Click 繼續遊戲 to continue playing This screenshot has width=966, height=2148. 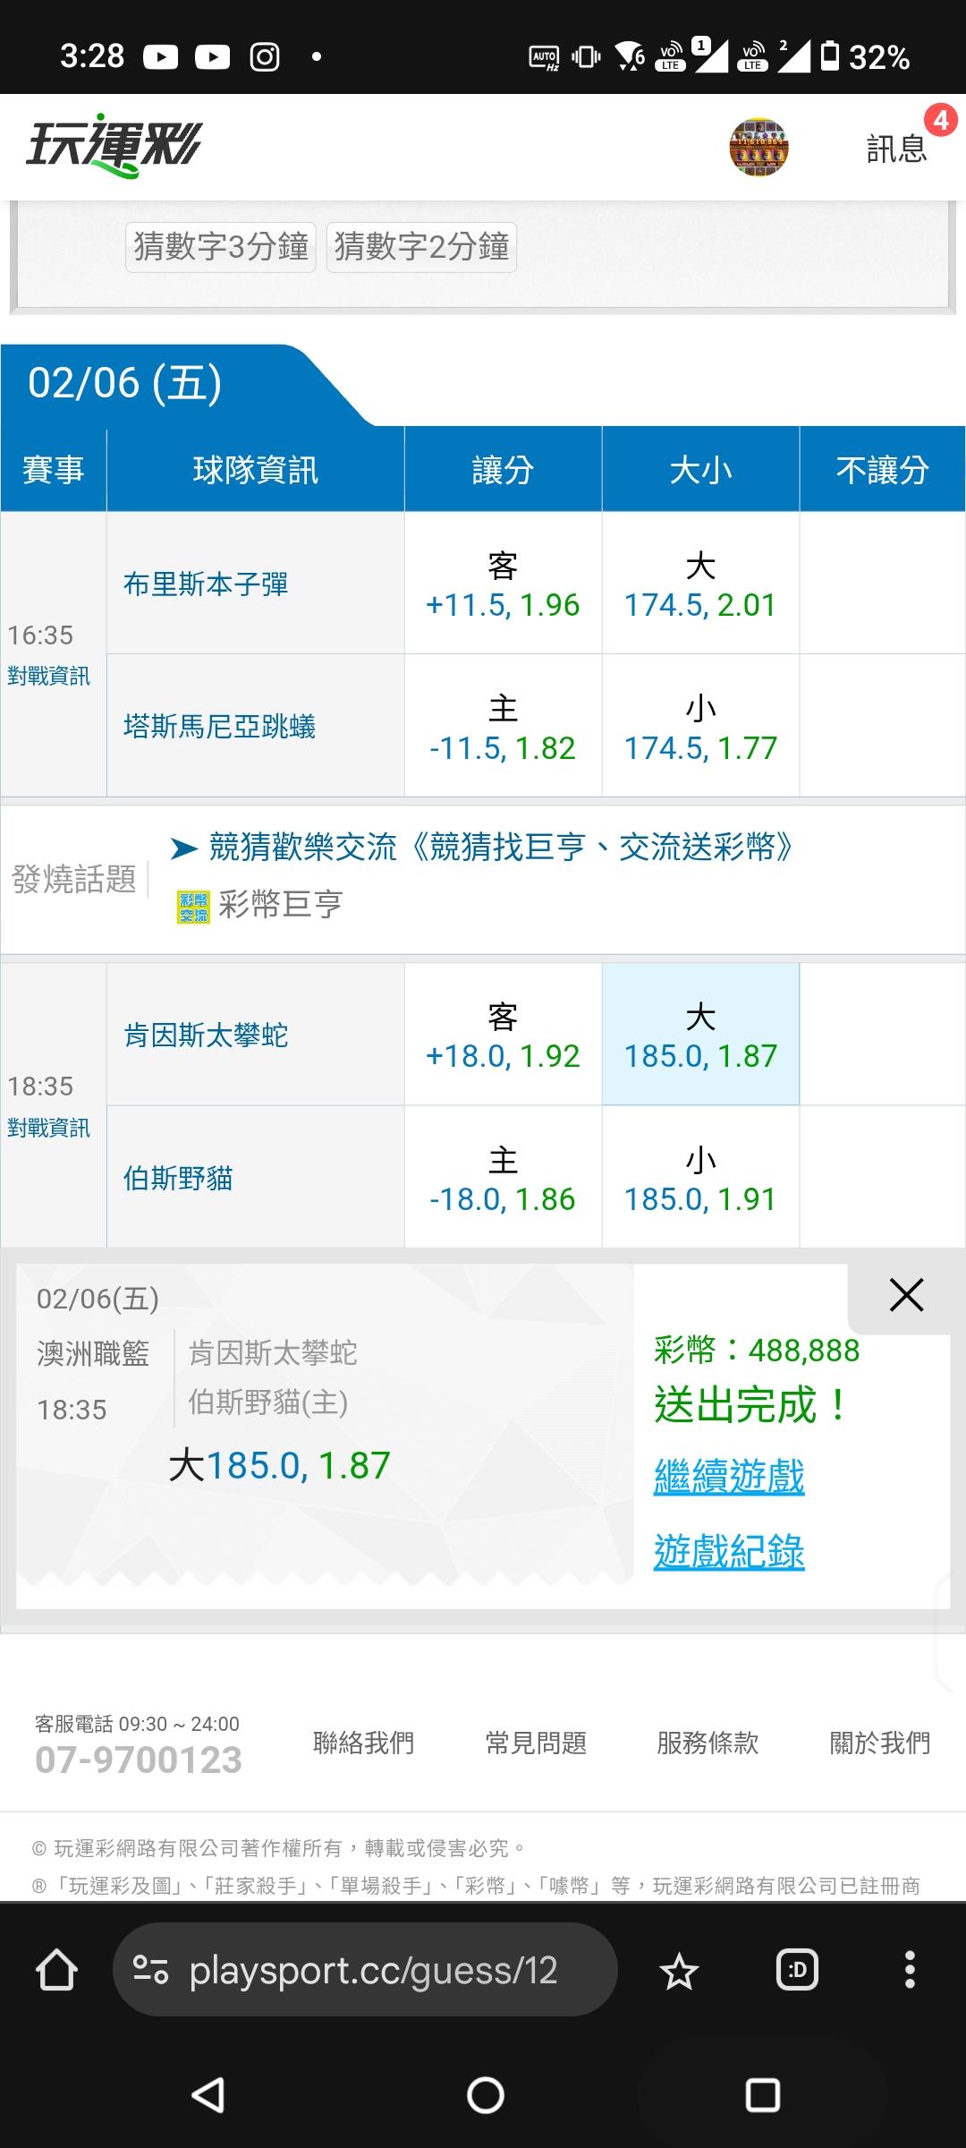(729, 1476)
